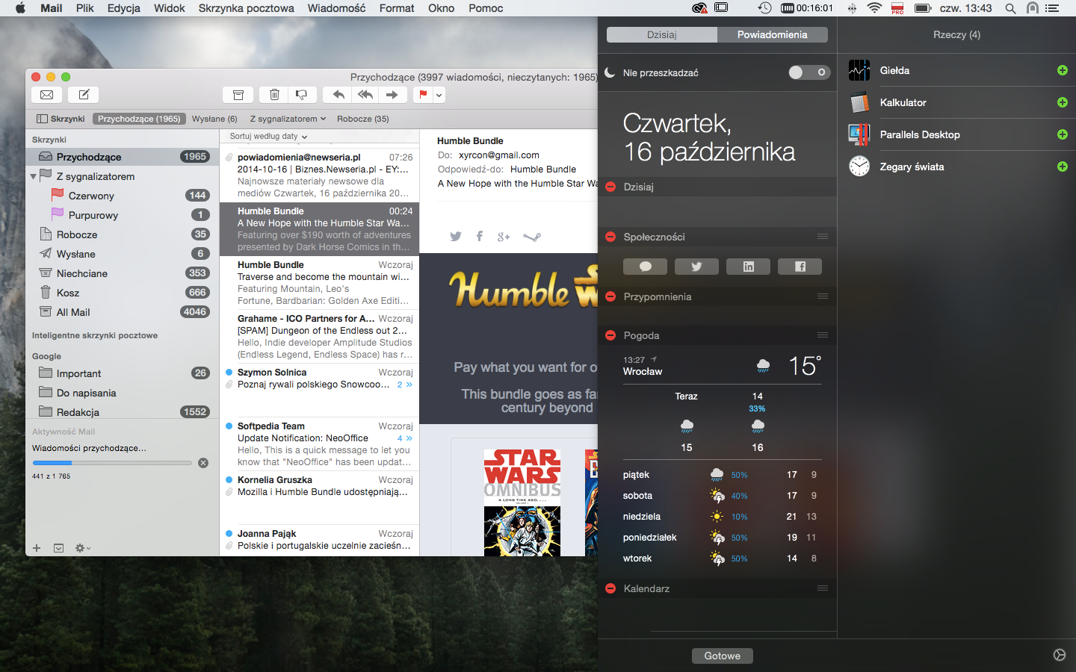Mark the message as junk
Image resolution: width=1076 pixels, height=672 pixels.
pos(302,95)
